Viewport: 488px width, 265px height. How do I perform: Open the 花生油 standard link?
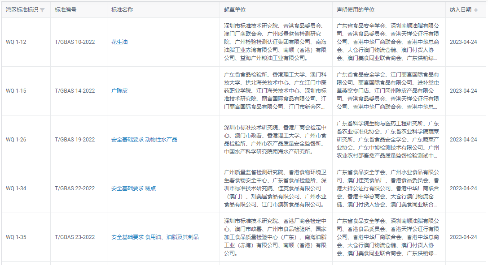(x=119, y=42)
